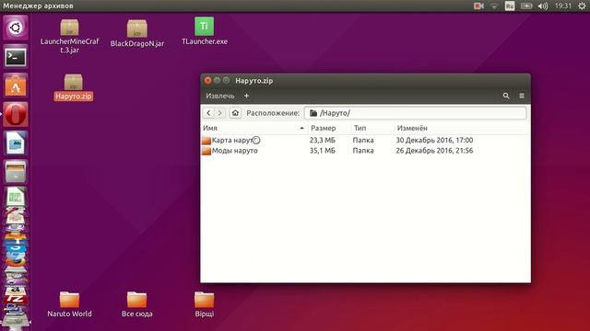Open FileZilla from the dock

point(15,298)
